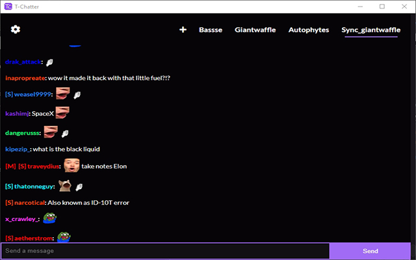
Task: Click the [M] moderator badge before traveydius
Action: 10,166
